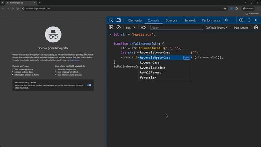Click the Incognito profile chip
Viewport: 261px width, 147px height.
tap(248, 9)
